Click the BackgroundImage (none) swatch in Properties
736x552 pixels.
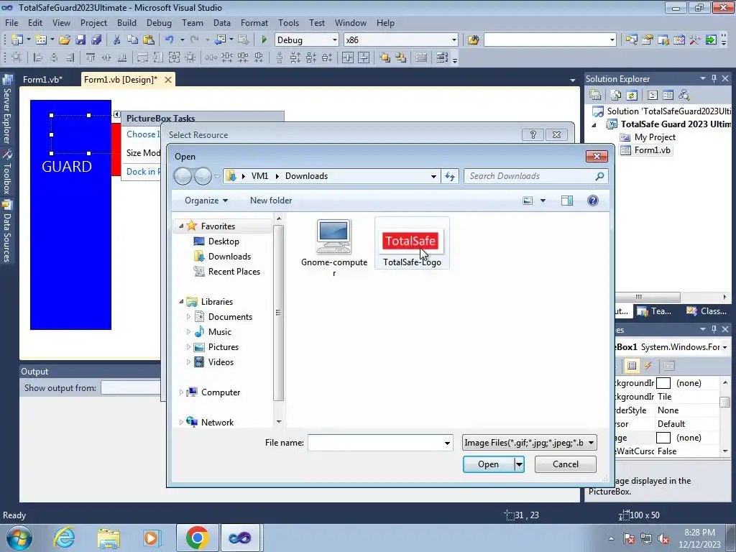click(x=663, y=383)
